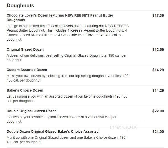Open the Double Original Glazed Dozen item
The height and width of the screenshot is (148, 168).
pyautogui.click(x=31, y=111)
